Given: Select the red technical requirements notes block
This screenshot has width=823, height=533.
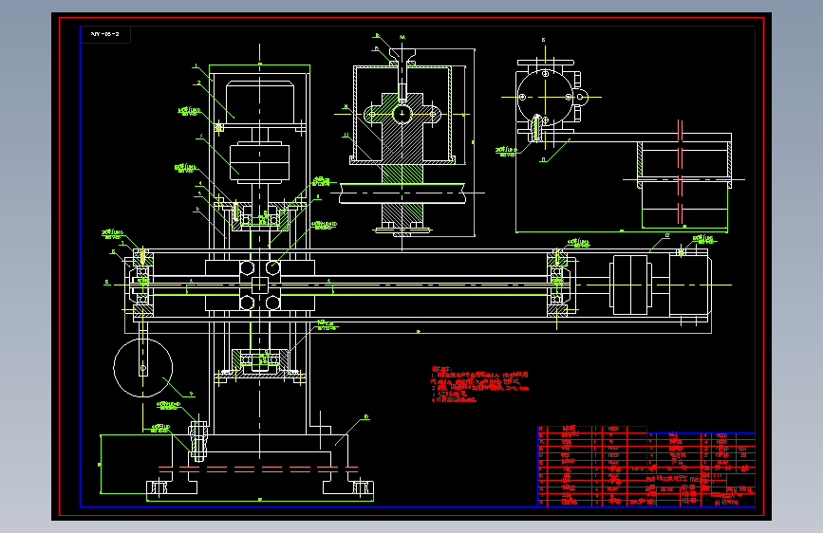Looking at the screenshot, I should 479,384.
